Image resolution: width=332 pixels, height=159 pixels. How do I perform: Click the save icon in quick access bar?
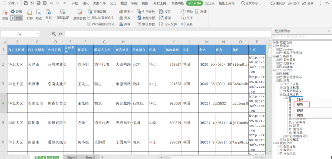pos(26,3)
